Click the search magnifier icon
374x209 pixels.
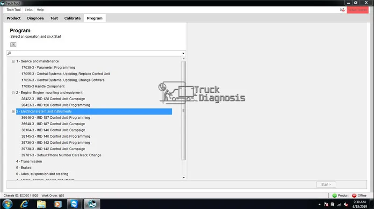9,53
